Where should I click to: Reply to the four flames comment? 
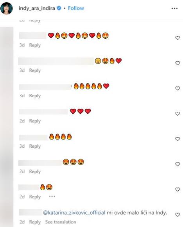[35, 146]
